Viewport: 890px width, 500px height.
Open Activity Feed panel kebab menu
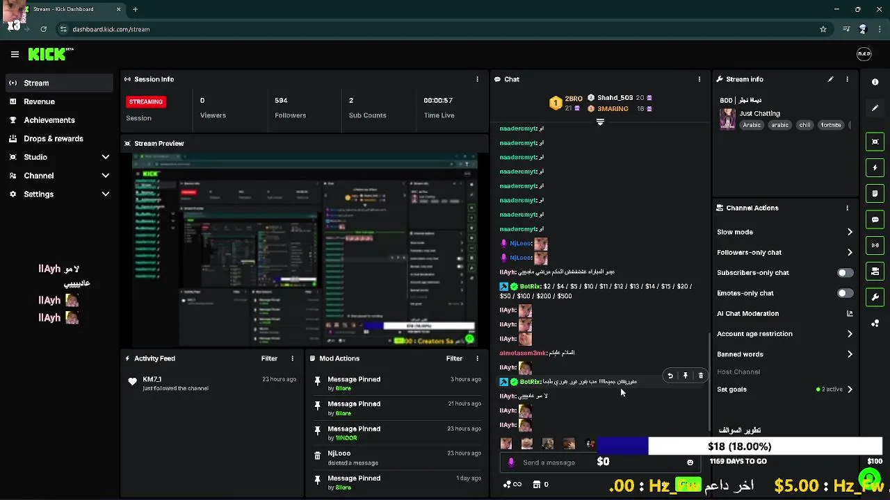[292, 358]
